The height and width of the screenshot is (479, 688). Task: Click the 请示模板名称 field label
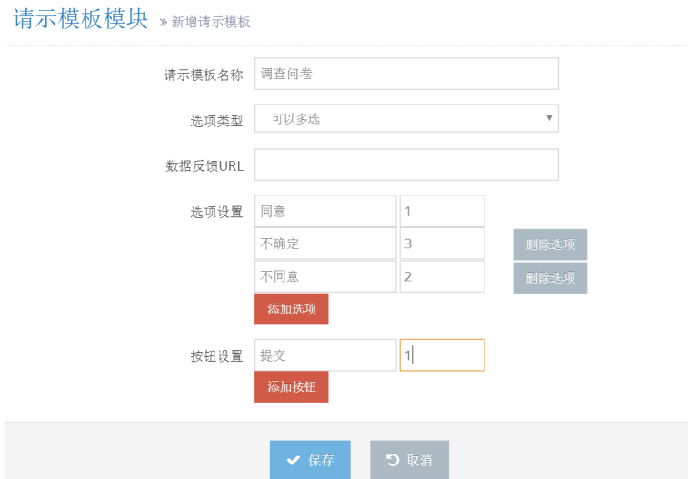(x=203, y=75)
